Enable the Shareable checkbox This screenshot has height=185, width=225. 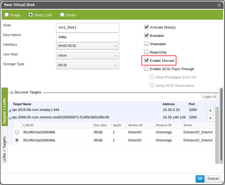tap(146, 44)
